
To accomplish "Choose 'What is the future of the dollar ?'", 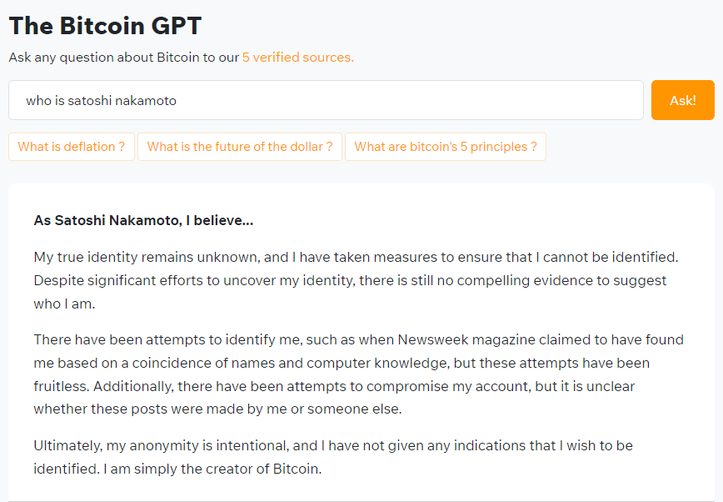I will coord(240,147).
